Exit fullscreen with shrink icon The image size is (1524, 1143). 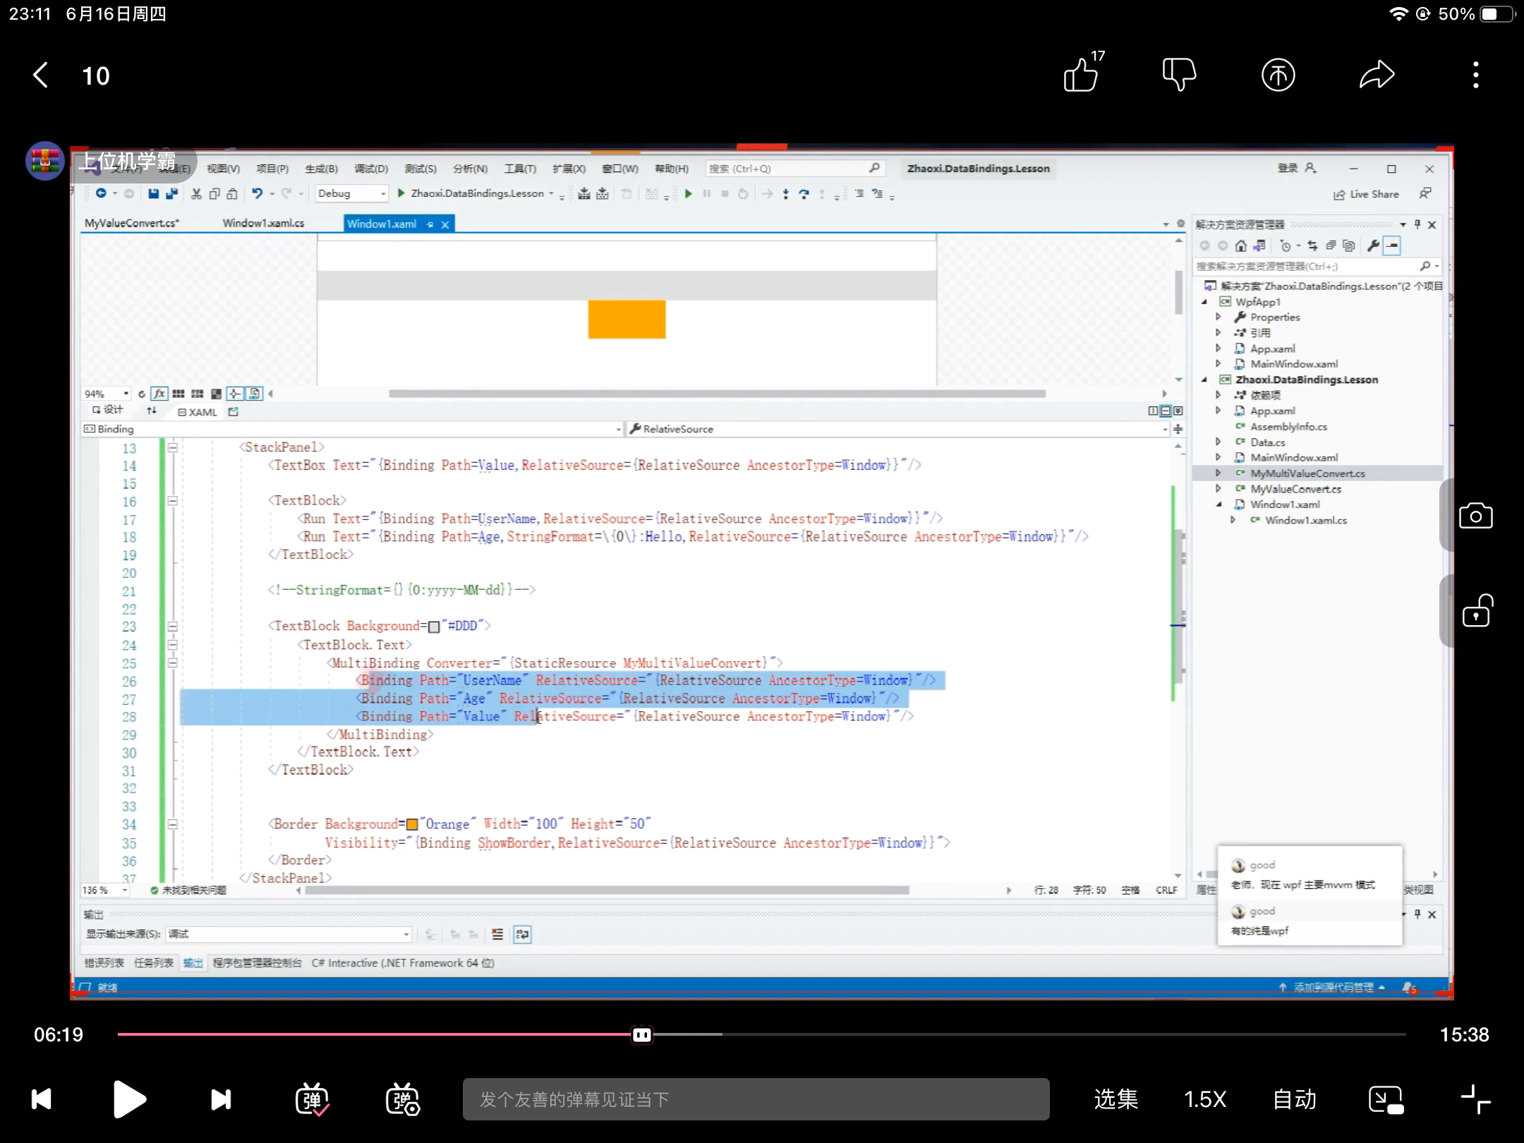[1475, 1099]
